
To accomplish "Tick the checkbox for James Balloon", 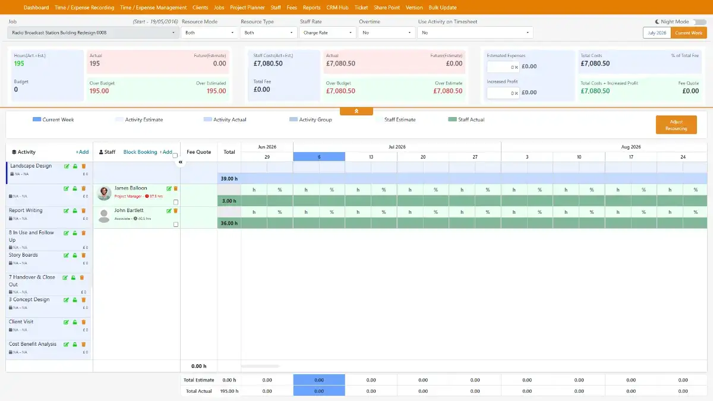I will coord(175,202).
